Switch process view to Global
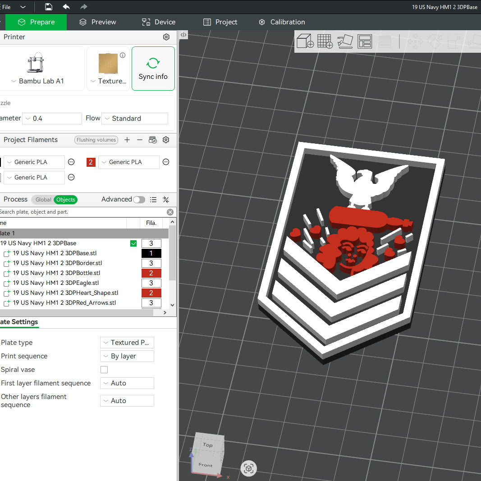The width and height of the screenshot is (481, 481). pos(43,200)
